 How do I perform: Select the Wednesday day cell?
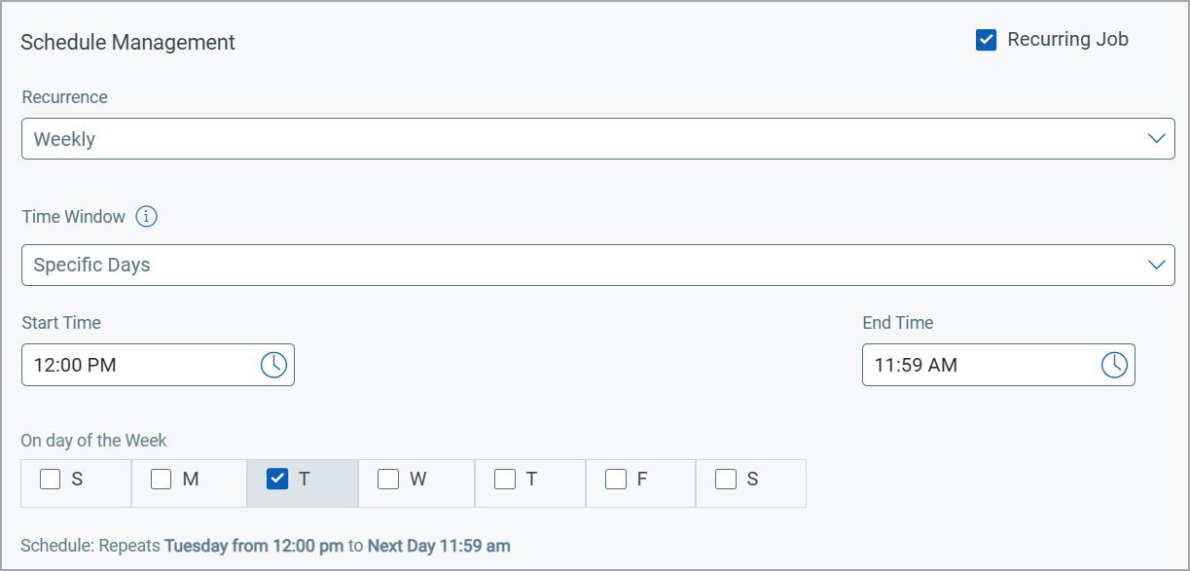point(416,483)
